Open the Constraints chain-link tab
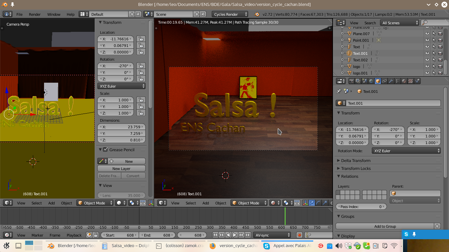449x252 pixels. click(x=384, y=81)
